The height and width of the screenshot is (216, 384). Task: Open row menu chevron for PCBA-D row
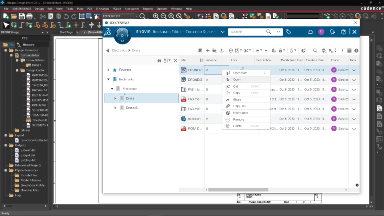point(354,128)
